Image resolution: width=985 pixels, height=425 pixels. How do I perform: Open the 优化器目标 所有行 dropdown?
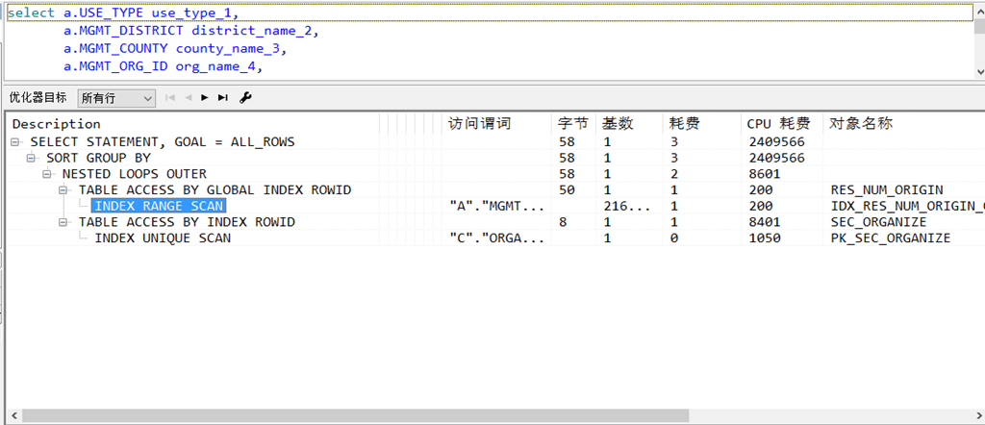[x=116, y=98]
